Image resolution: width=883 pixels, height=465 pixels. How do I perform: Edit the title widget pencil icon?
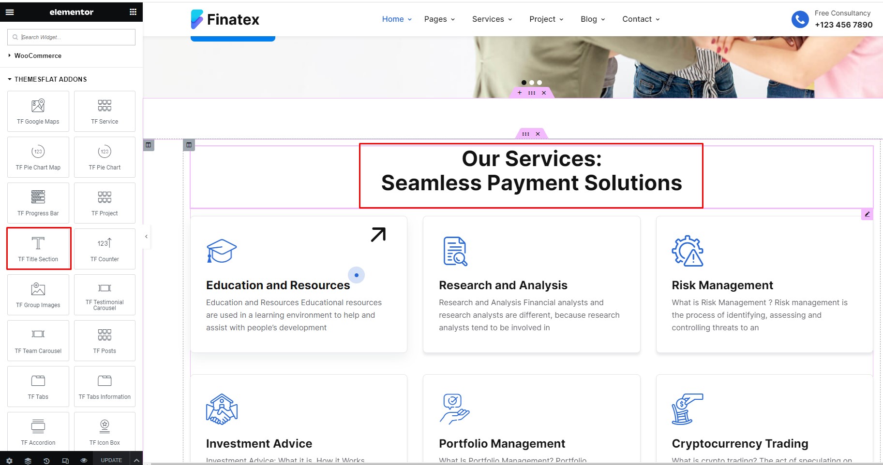[x=867, y=214]
